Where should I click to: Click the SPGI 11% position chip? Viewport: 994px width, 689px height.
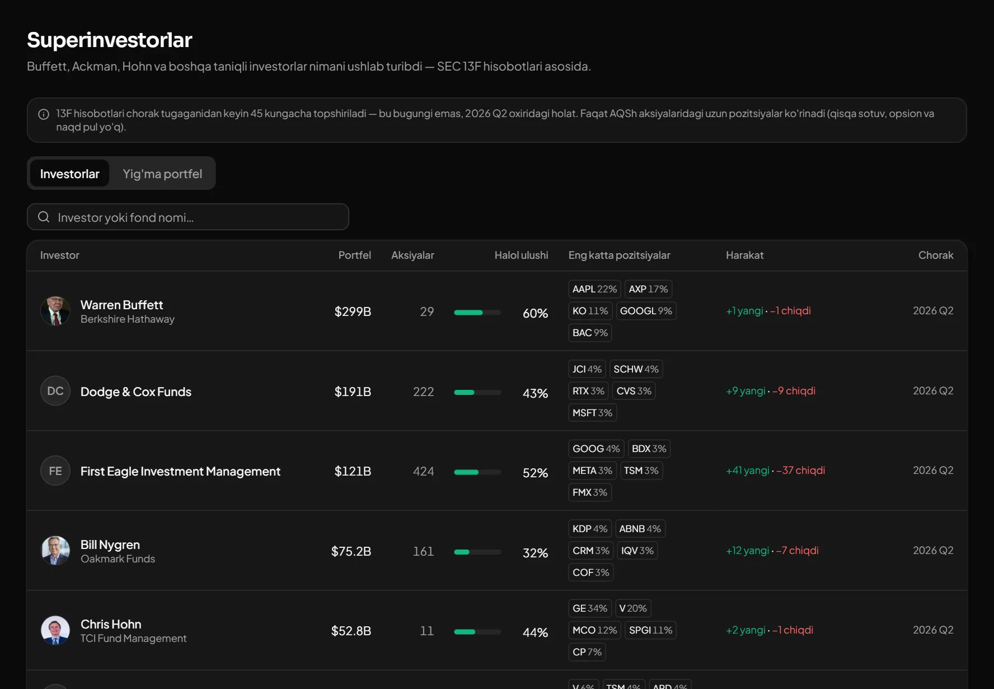pos(651,630)
